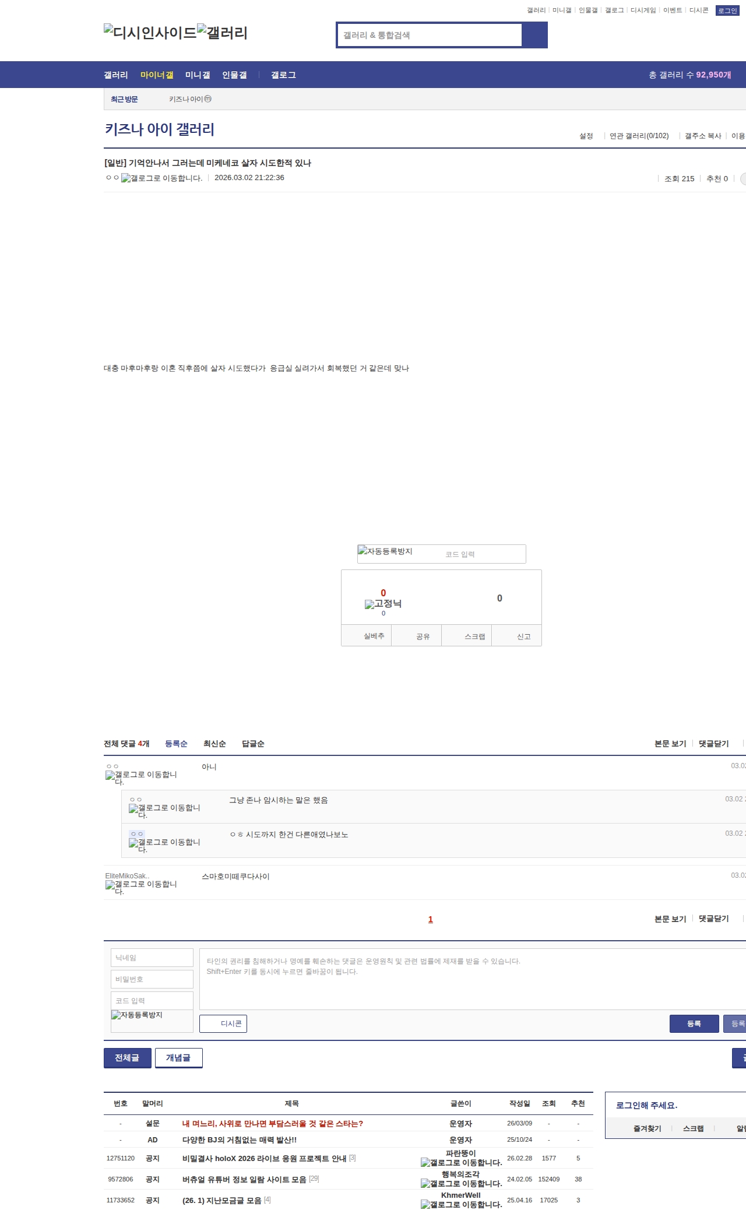Open gallog icon next to 행복의조각

pos(461,1184)
